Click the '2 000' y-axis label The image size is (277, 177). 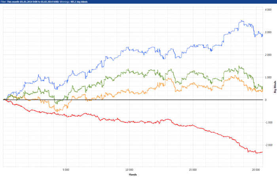coord(268,55)
